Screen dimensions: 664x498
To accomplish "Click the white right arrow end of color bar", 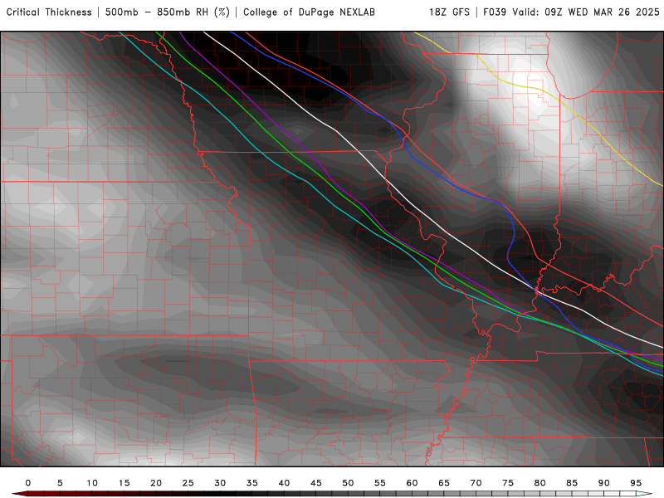I will [x=644, y=494].
